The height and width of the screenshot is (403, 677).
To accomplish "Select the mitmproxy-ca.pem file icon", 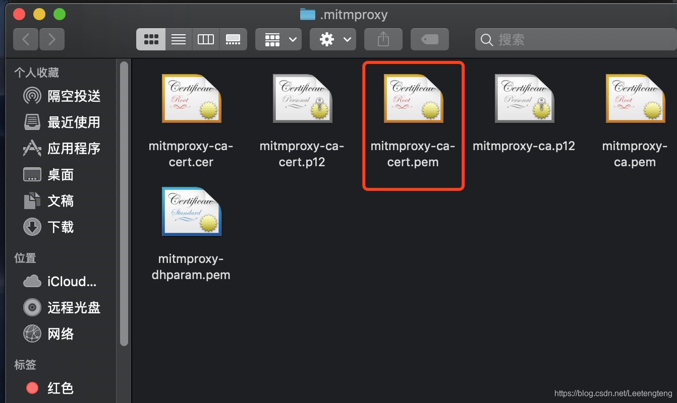I will 635,98.
